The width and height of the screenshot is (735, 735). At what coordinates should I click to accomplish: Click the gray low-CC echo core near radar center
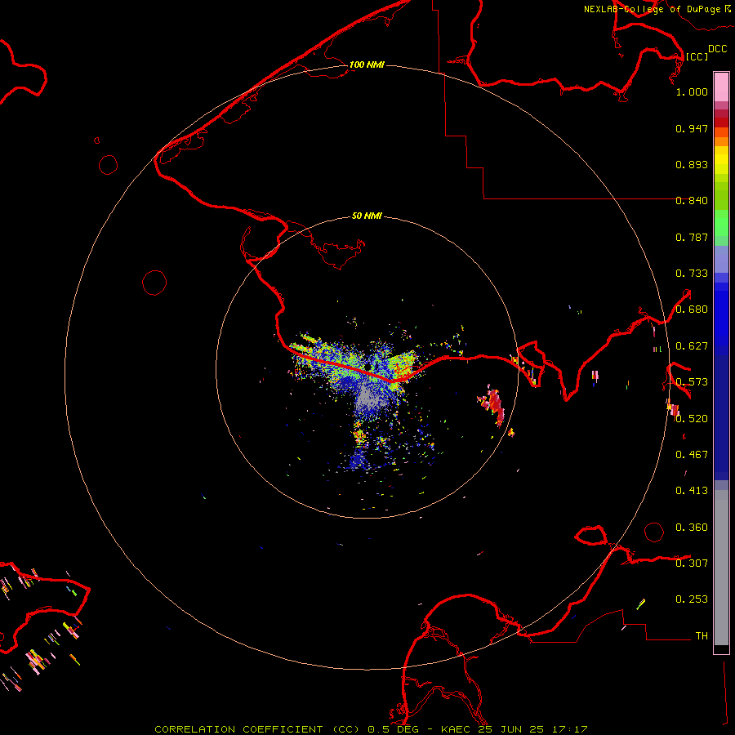(x=368, y=397)
